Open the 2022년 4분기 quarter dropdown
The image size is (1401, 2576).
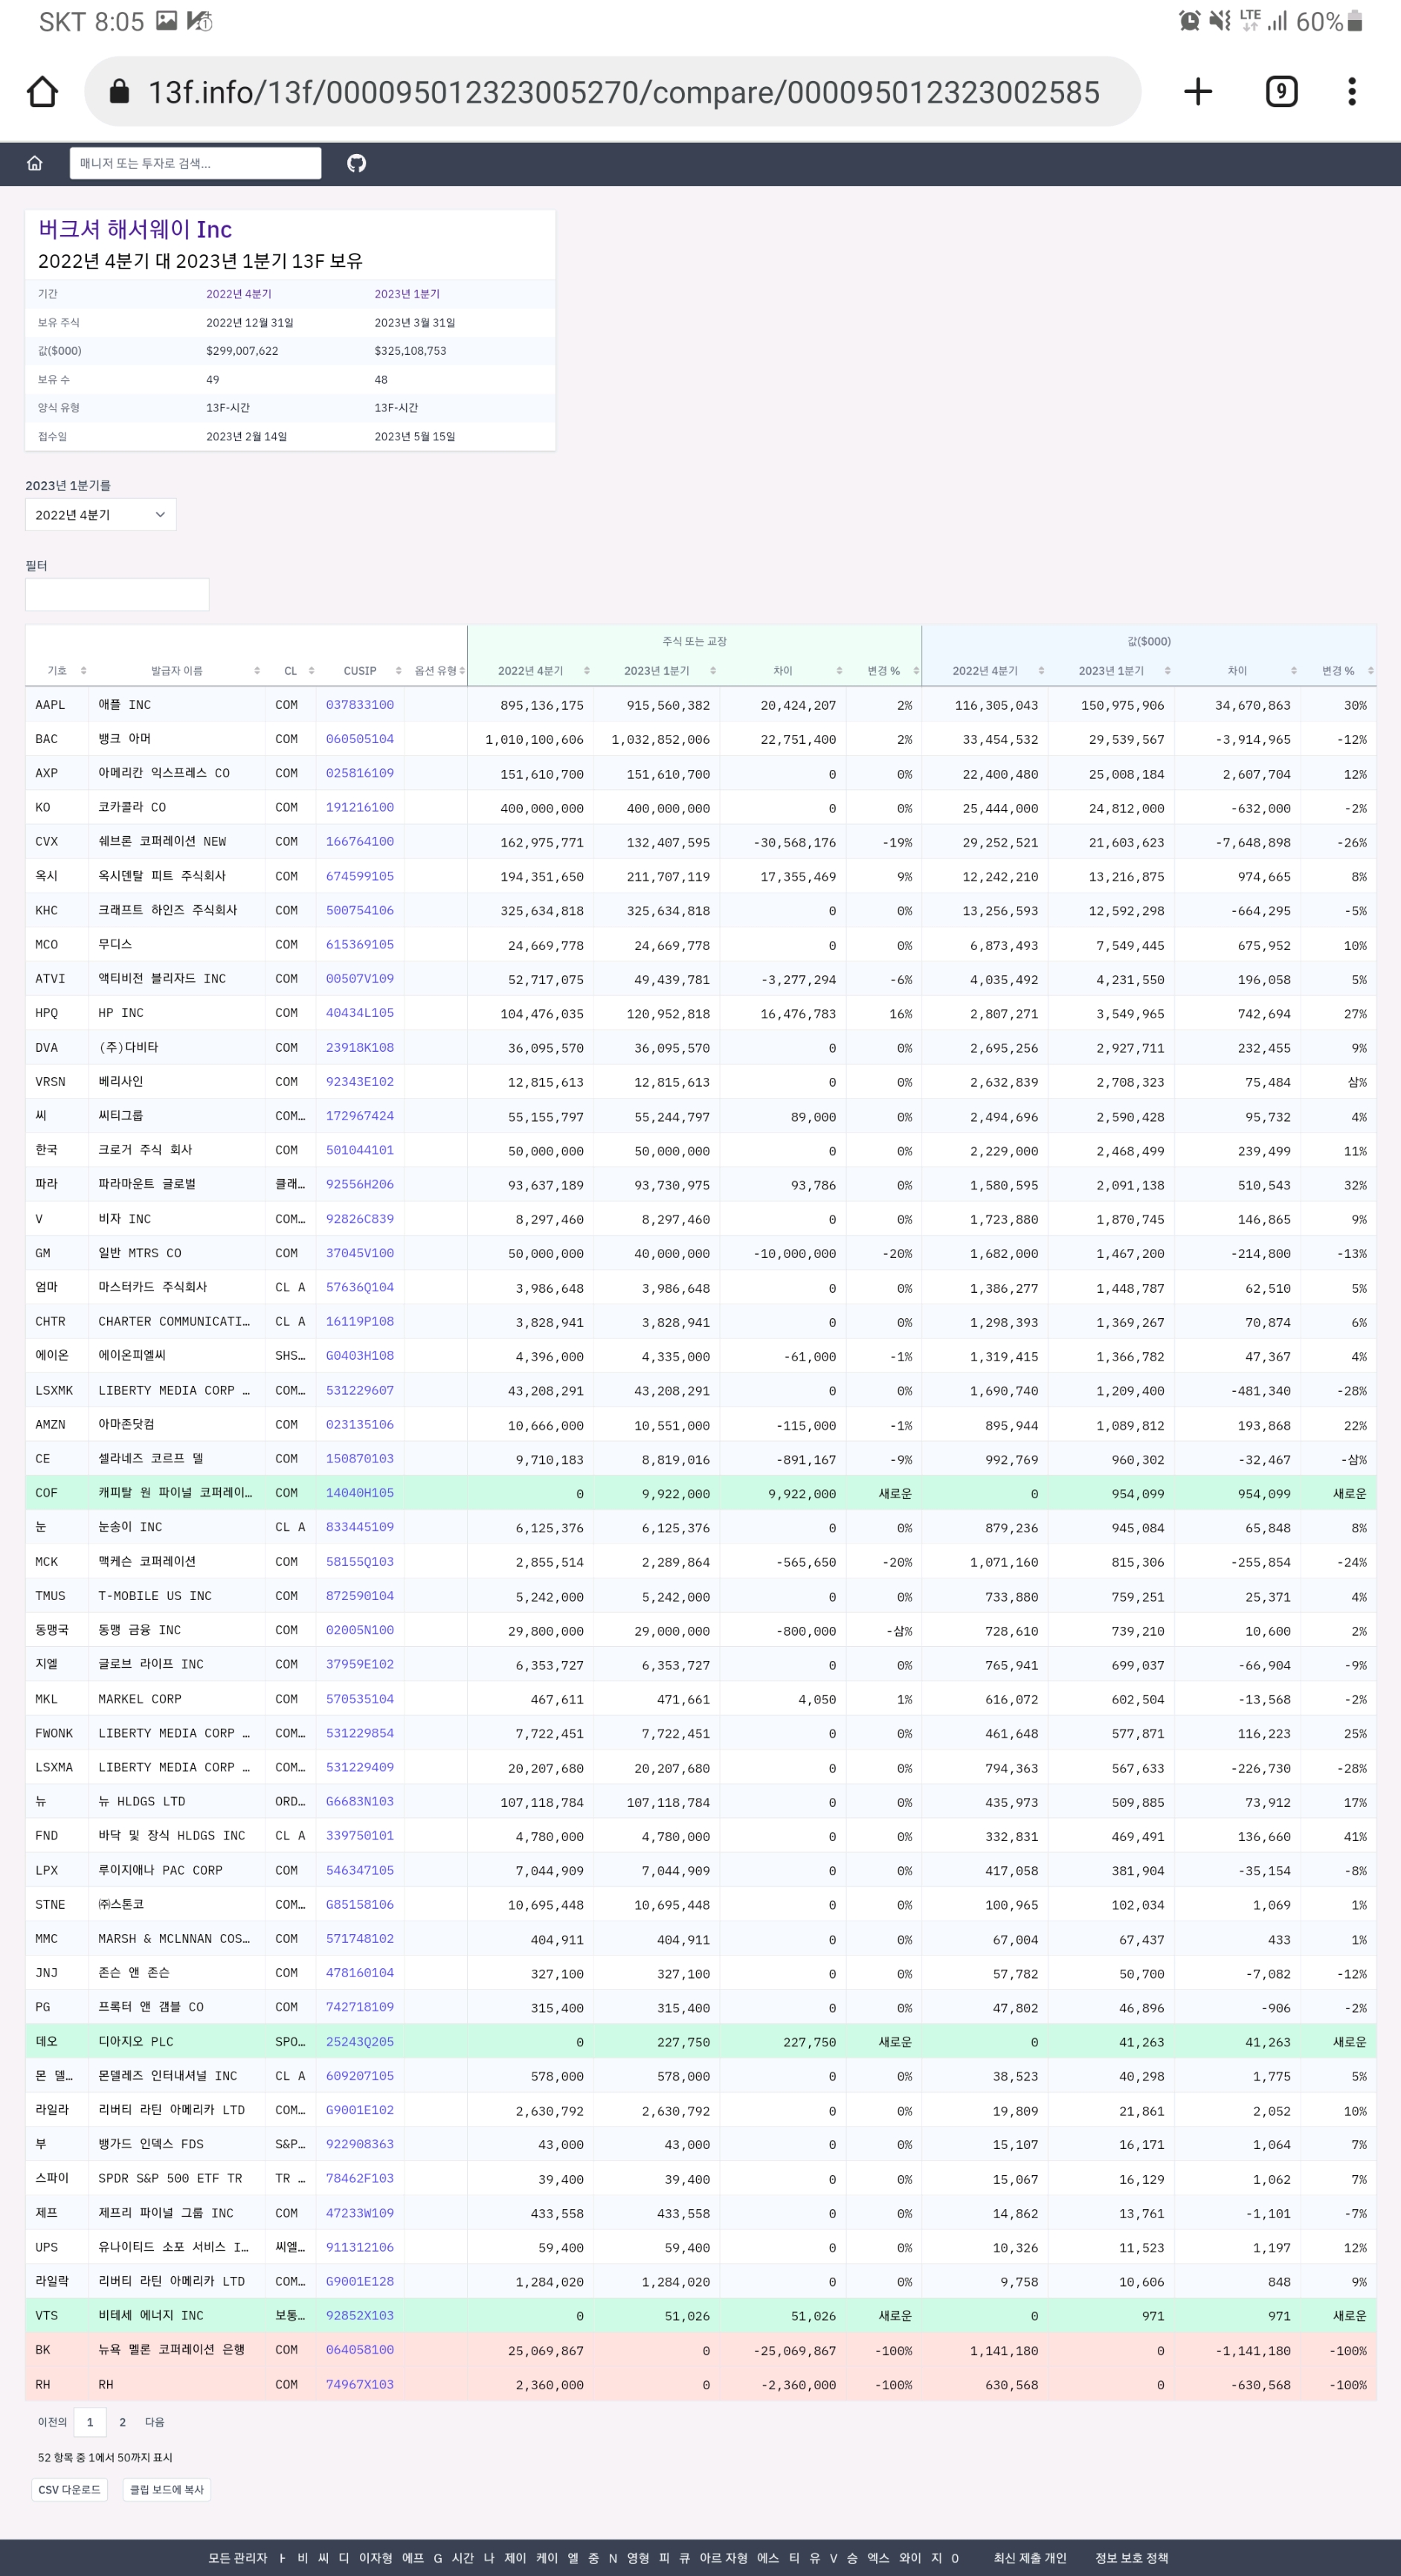100,514
